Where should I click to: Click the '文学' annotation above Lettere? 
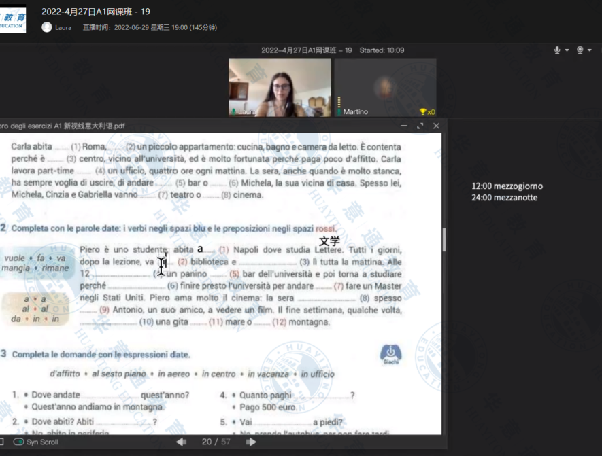tap(329, 241)
